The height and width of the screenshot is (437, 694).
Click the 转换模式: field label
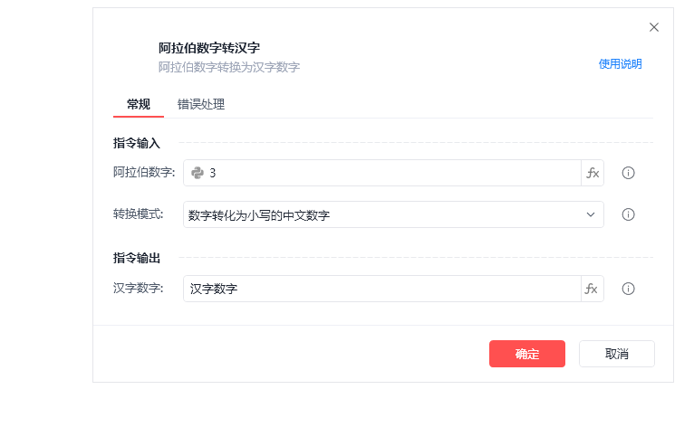click(x=138, y=214)
